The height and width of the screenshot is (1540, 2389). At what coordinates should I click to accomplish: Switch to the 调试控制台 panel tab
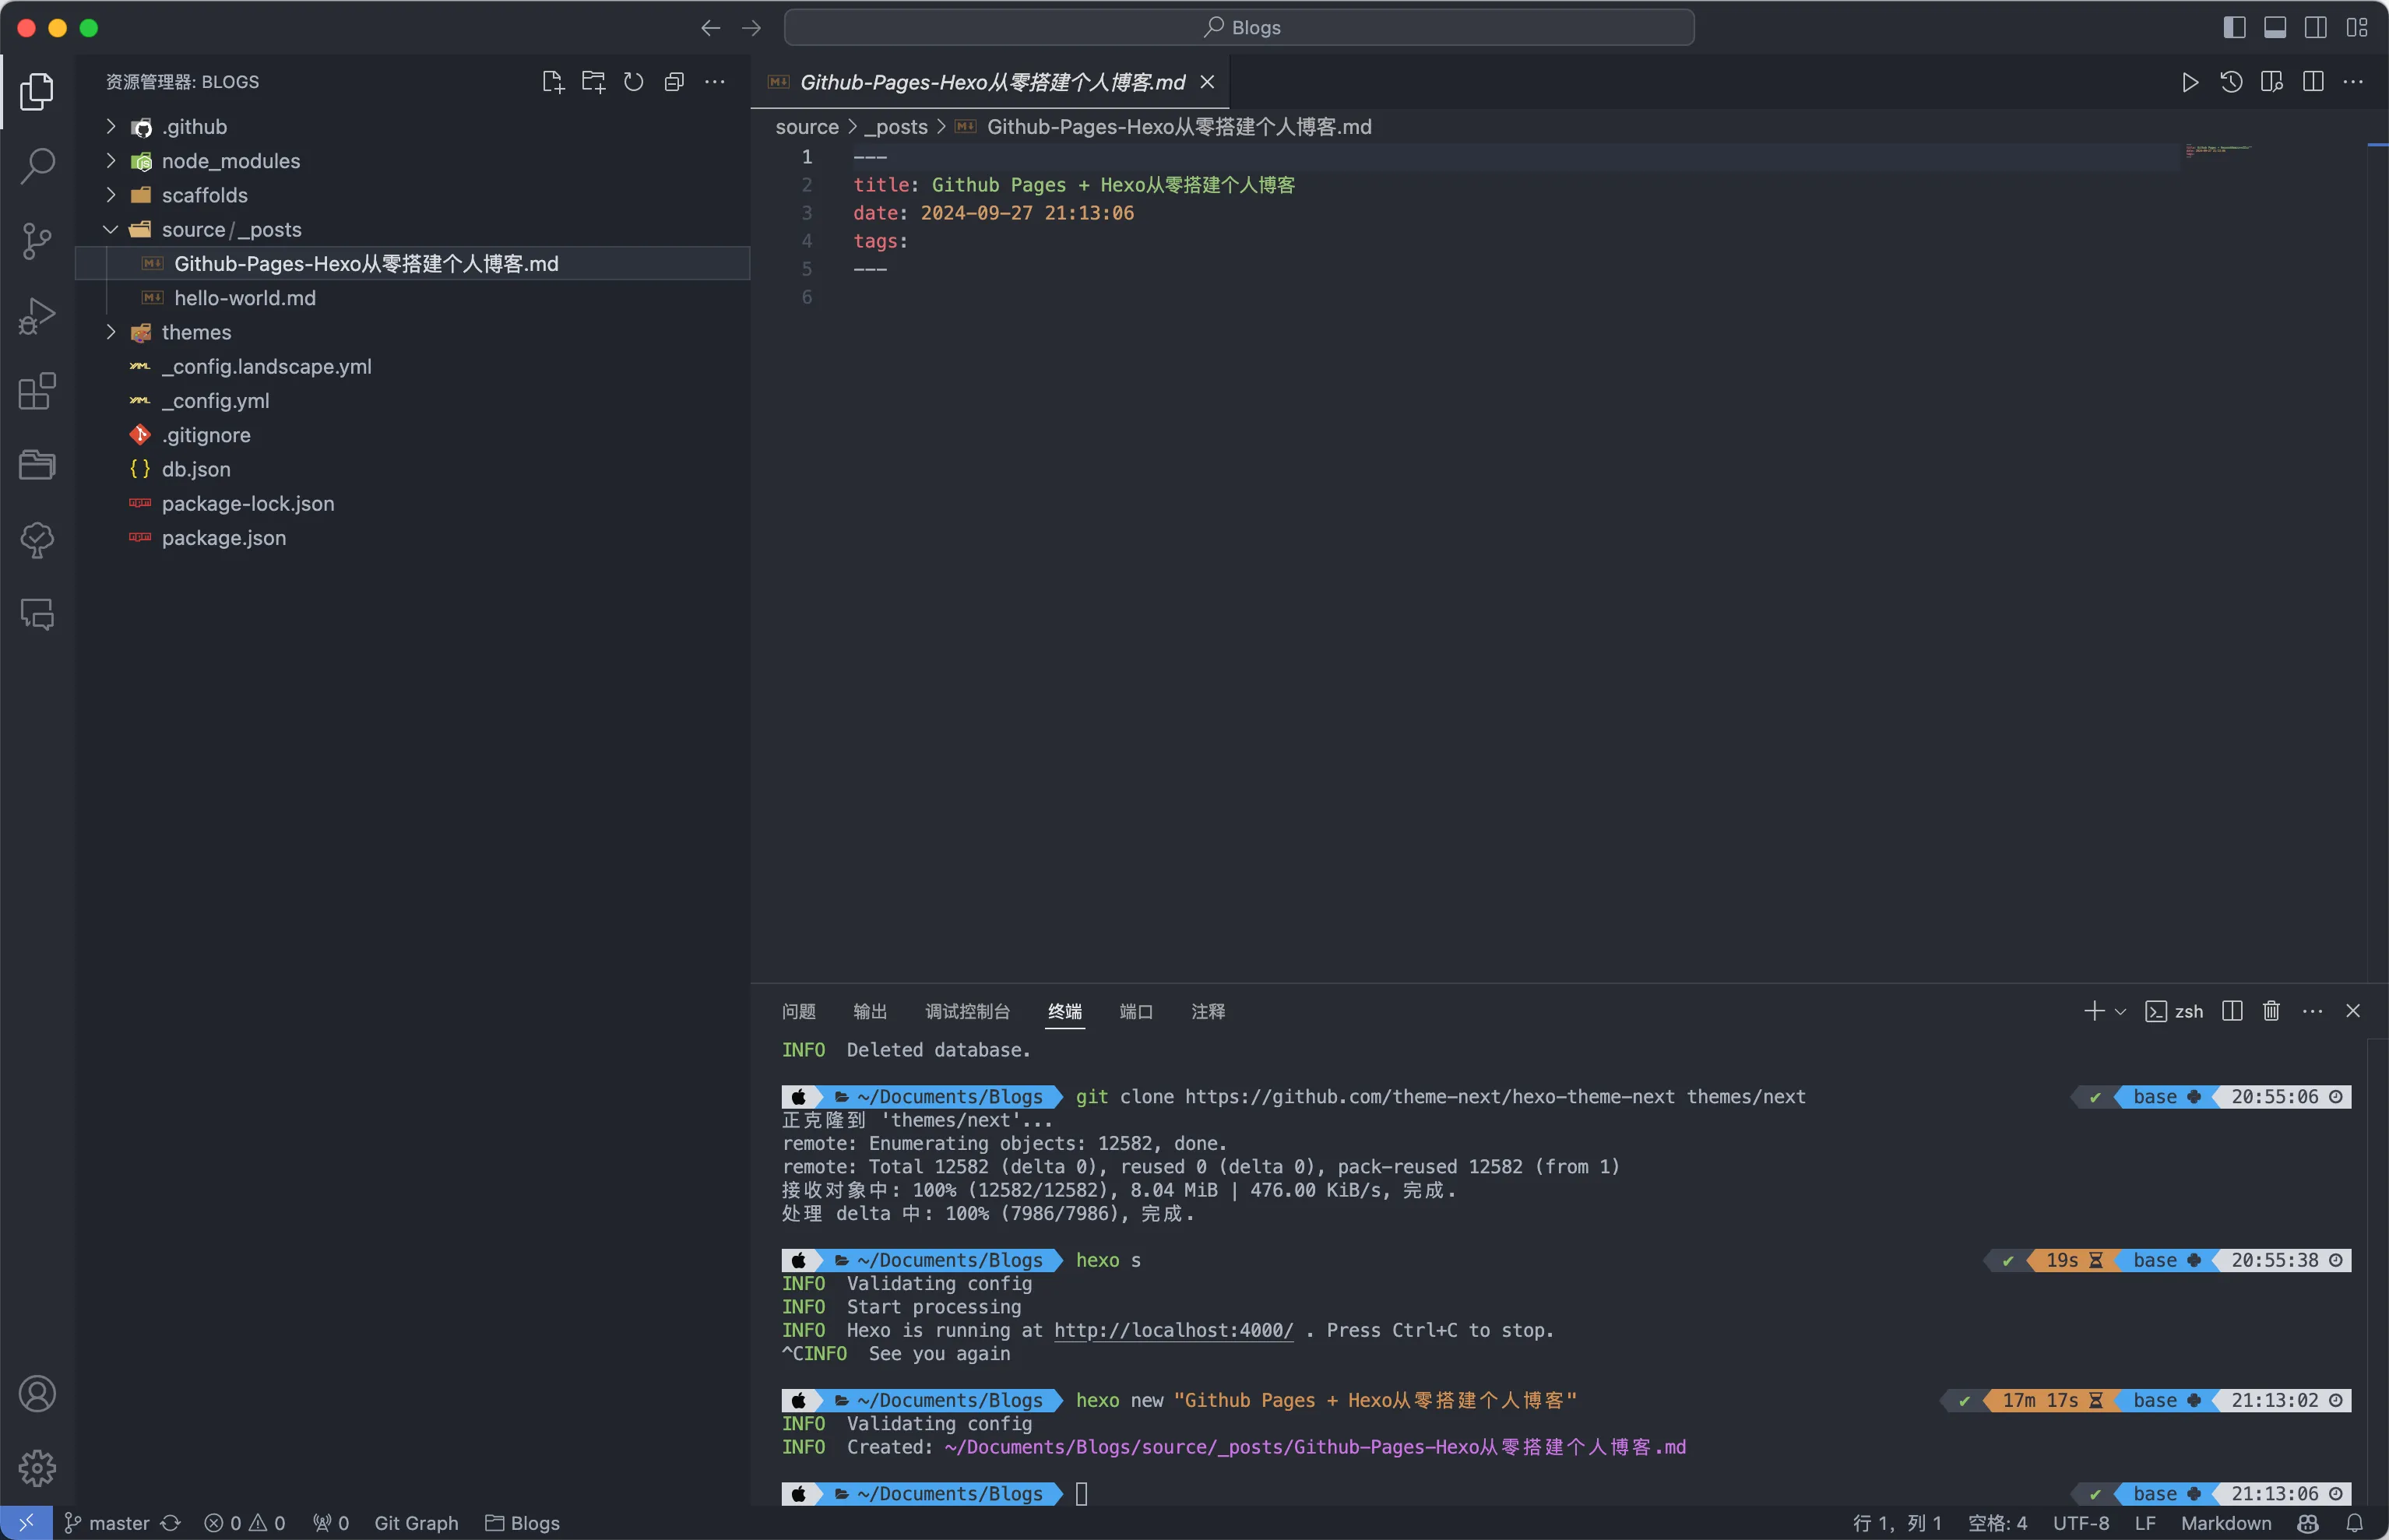967,1011
